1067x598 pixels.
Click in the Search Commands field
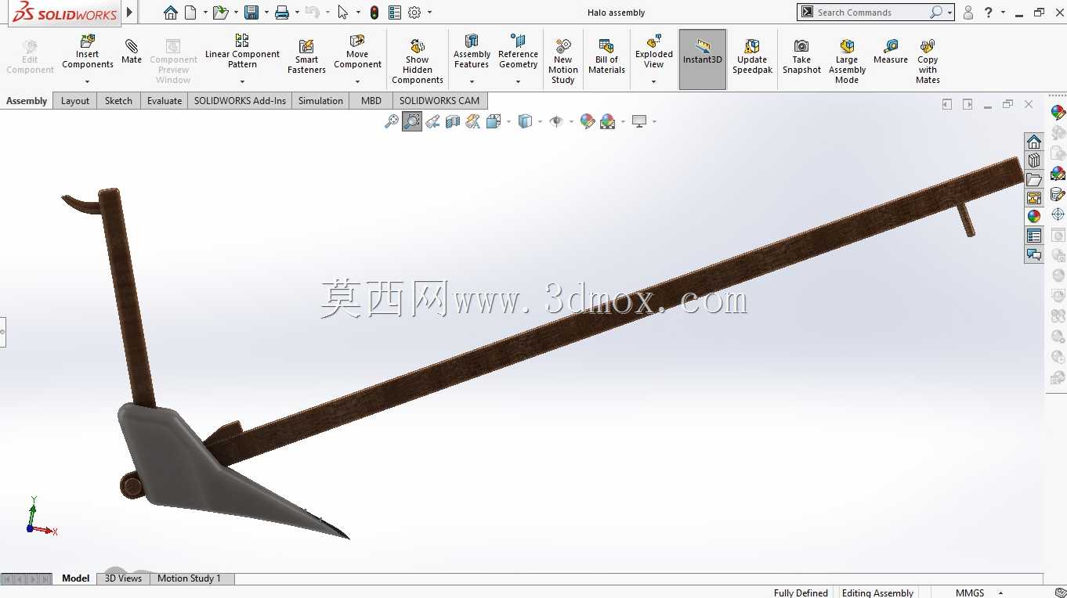[x=870, y=13]
